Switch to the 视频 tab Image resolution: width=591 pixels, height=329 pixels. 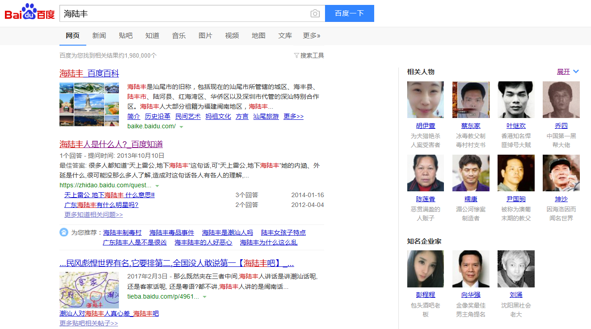pos(232,36)
